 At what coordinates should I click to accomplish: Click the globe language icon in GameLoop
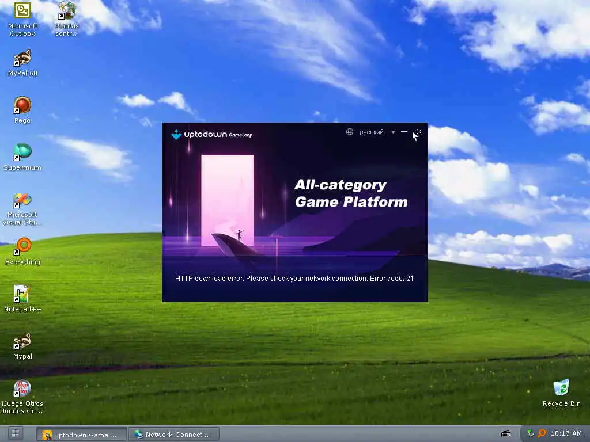[x=350, y=132]
